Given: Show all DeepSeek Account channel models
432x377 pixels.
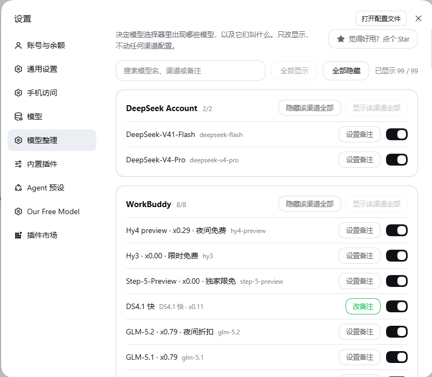Looking at the screenshot, I should coord(376,108).
